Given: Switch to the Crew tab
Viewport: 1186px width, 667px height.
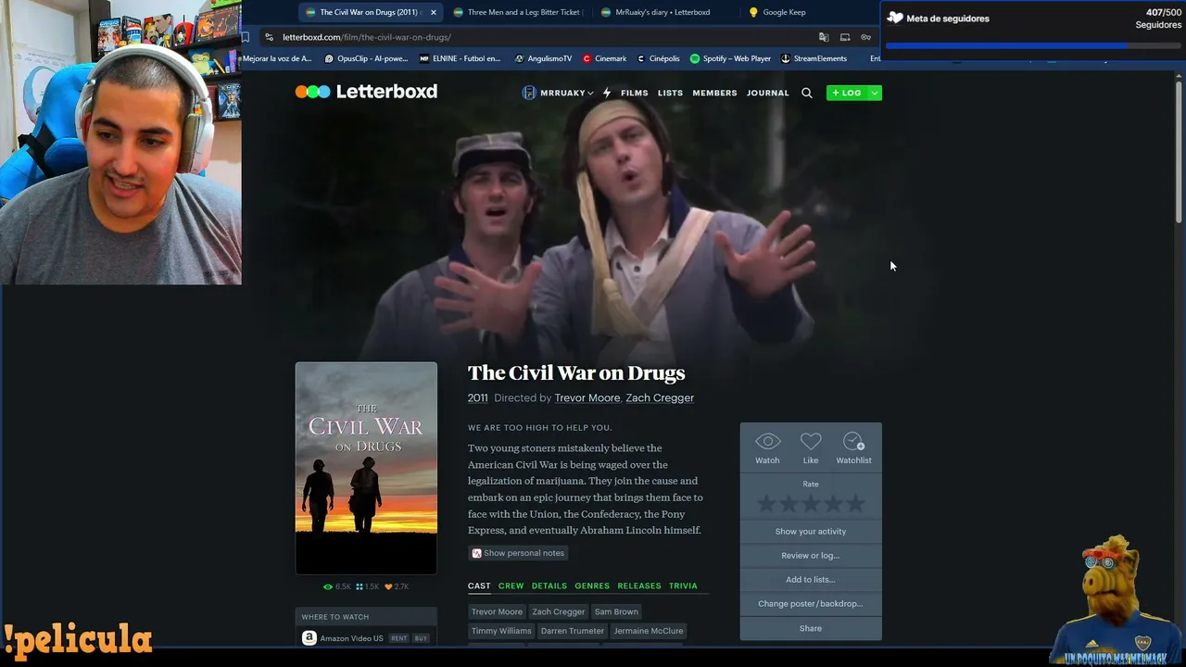Looking at the screenshot, I should [x=511, y=585].
